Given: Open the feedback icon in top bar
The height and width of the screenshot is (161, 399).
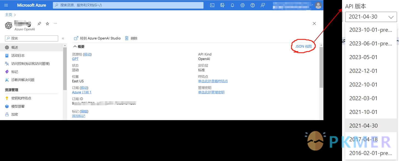Looking at the screenshot, I should click(263, 5).
